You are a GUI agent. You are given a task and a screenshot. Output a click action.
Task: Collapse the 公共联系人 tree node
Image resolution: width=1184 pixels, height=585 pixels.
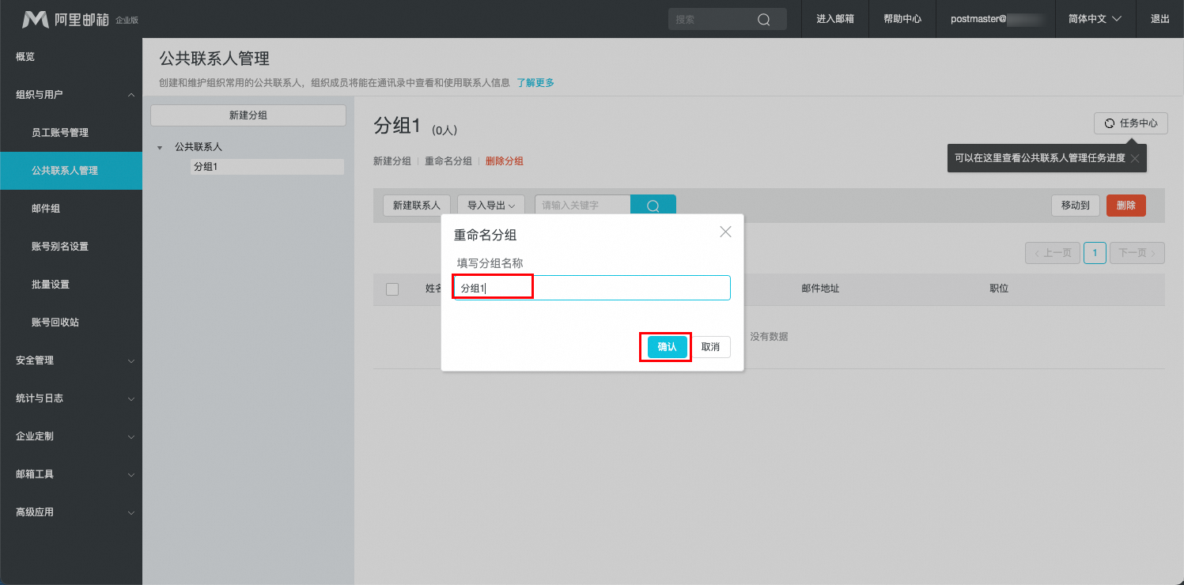(x=161, y=148)
